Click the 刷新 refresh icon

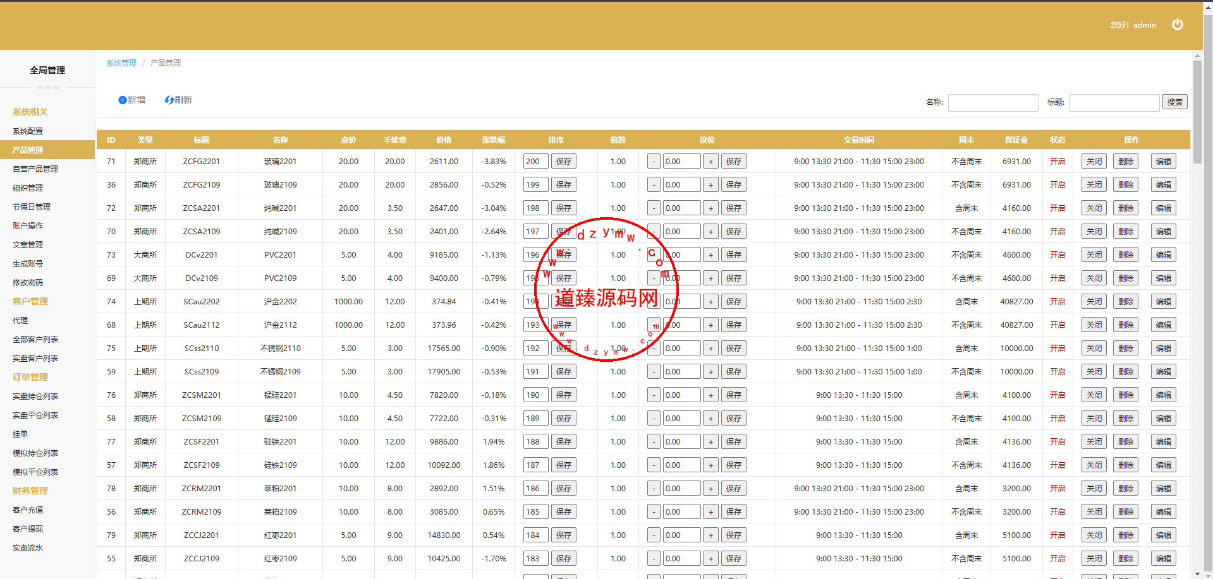tap(169, 100)
